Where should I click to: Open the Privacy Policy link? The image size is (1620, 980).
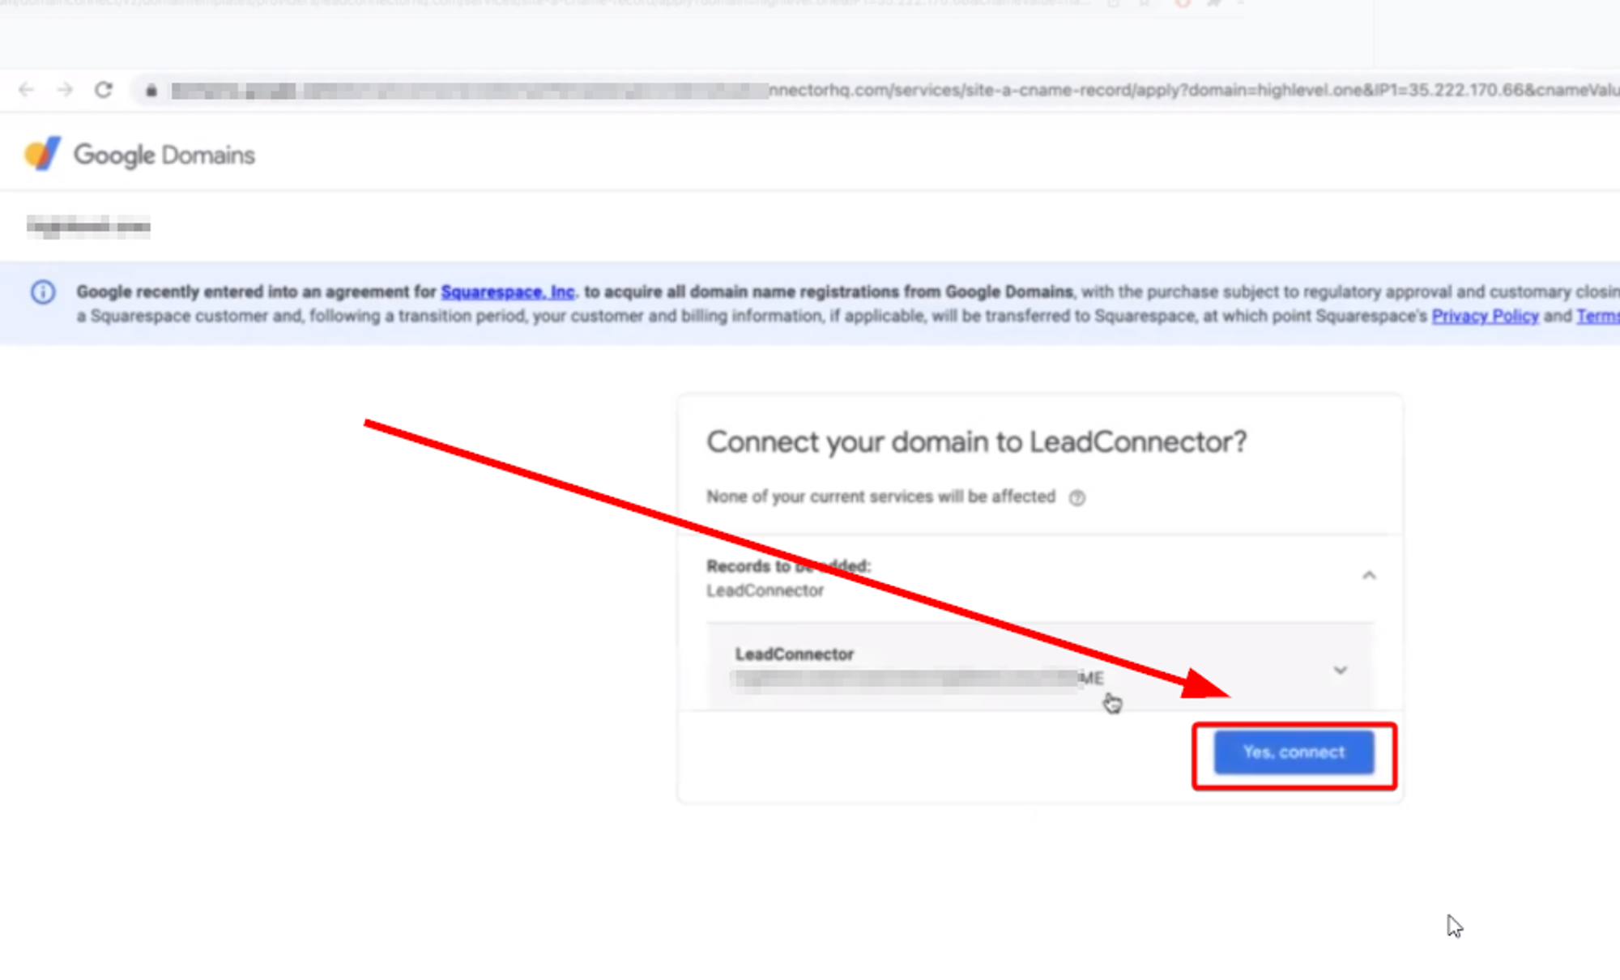[1485, 316]
